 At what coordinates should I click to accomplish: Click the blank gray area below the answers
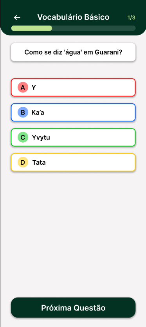coord(73,233)
